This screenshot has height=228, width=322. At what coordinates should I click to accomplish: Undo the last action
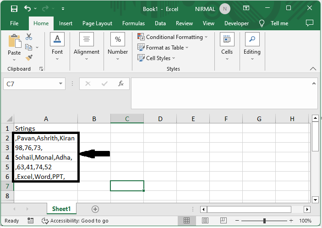click(27, 8)
